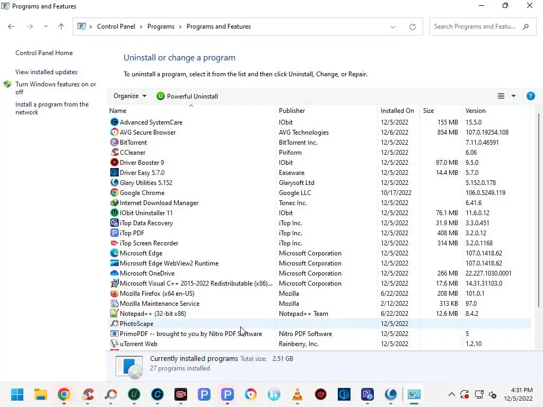Click Programs breadcrumb in address bar
Image resolution: width=543 pixels, height=407 pixels.
tap(161, 26)
